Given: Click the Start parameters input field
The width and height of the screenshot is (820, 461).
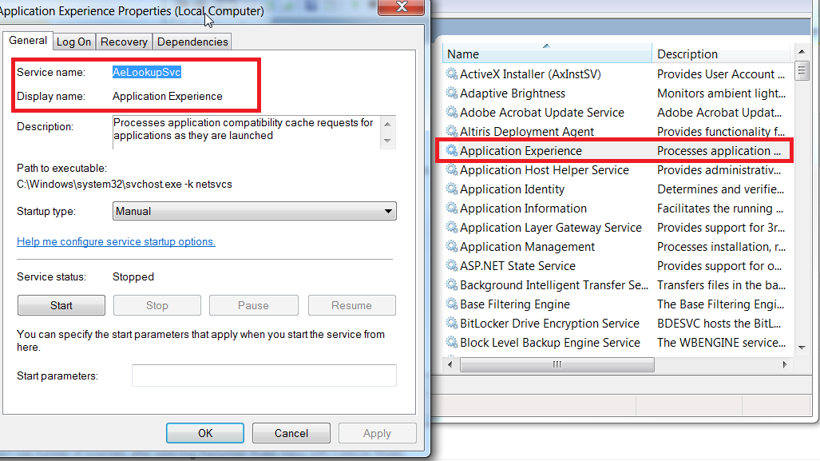Looking at the screenshot, I should (264, 376).
